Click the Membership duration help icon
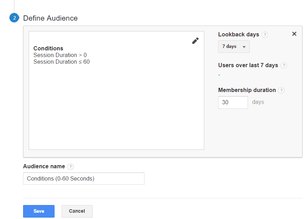Image resolution: width=306 pixels, height=219 pixels. pyautogui.click(x=281, y=90)
